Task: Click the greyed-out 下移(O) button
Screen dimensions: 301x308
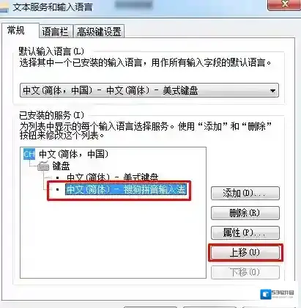Action: (245, 272)
